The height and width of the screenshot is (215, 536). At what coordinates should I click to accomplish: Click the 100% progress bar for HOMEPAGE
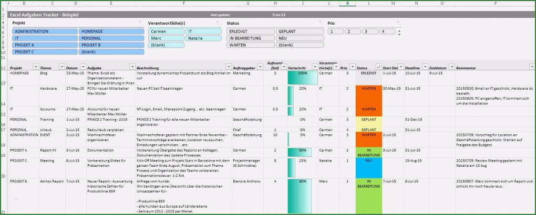tap(303, 78)
